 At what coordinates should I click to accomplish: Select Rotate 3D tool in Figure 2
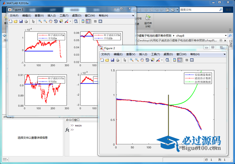click(x=147, y=60)
